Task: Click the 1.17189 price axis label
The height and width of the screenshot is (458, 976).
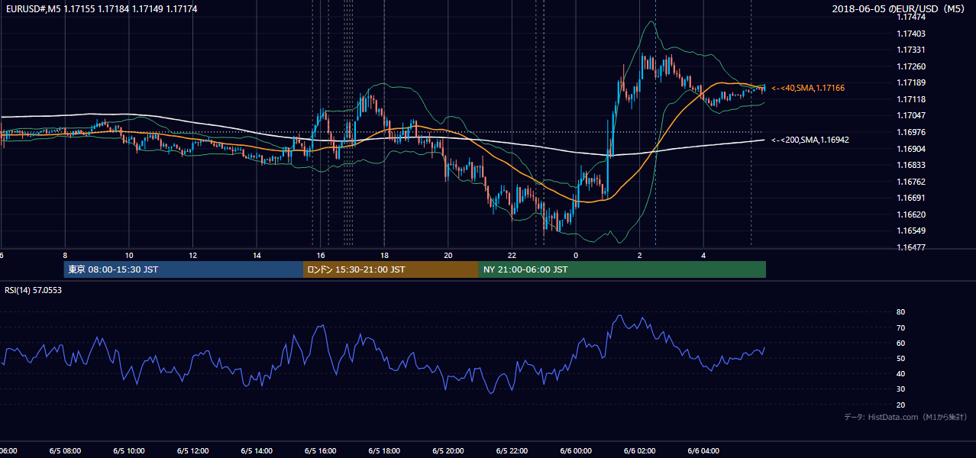Action: click(911, 82)
